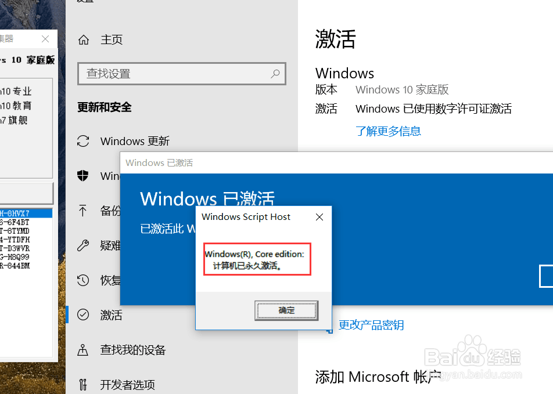This screenshot has height=394, width=553.
Task: Click the Home house icon
Action: point(84,40)
